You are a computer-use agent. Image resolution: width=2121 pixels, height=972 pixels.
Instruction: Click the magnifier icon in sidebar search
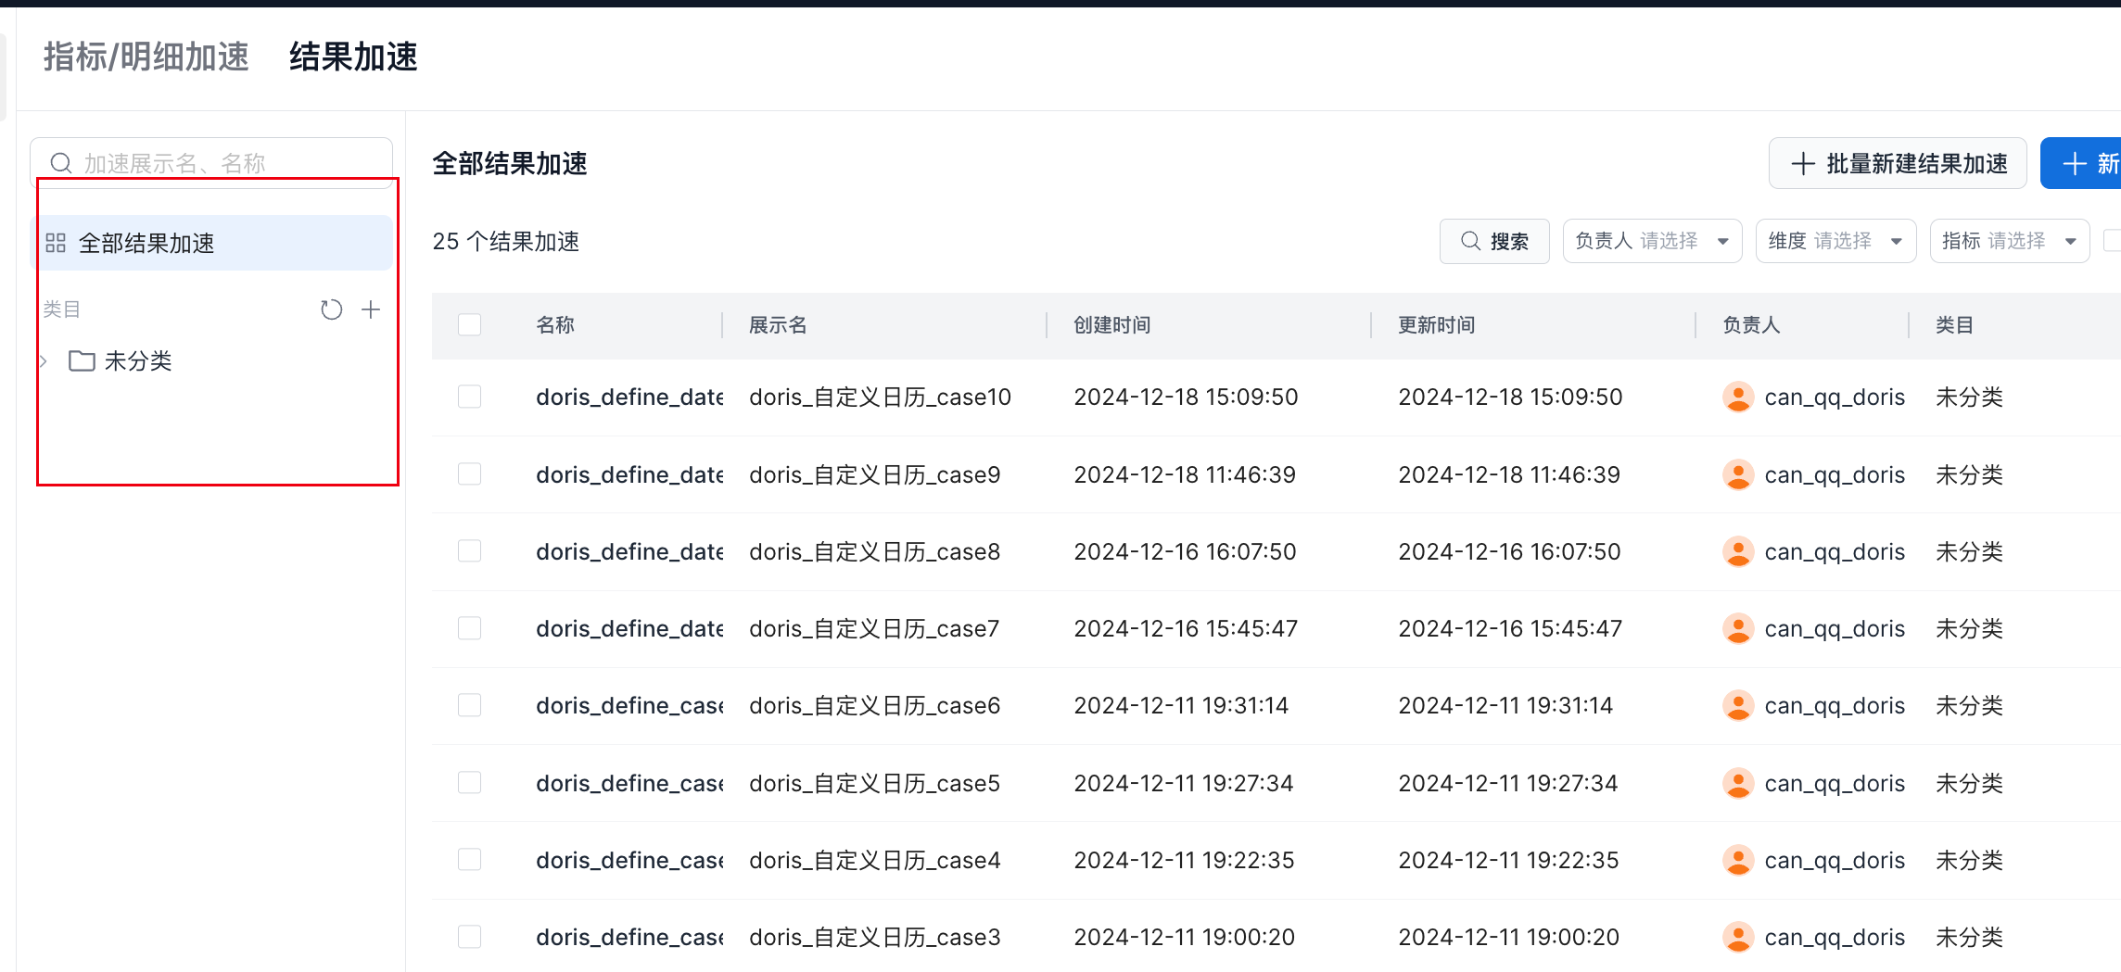[61, 163]
